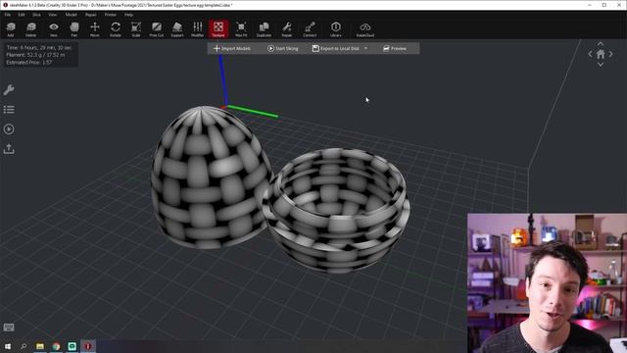Open the Printer menu
The height and width of the screenshot is (353, 627).
click(111, 15)
